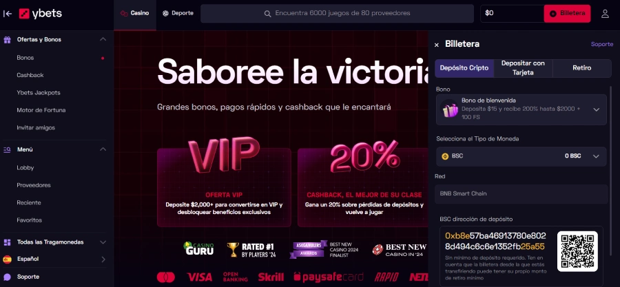
Task: Select the Depositar con Tarjeta tab
Action: (523, 68)
